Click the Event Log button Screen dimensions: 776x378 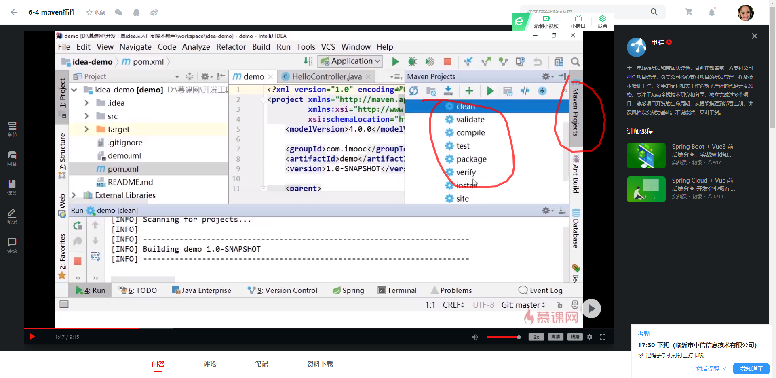click(x=540, y=290)
